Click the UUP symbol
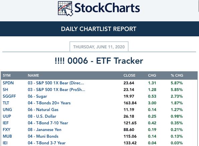 point(7,116)
